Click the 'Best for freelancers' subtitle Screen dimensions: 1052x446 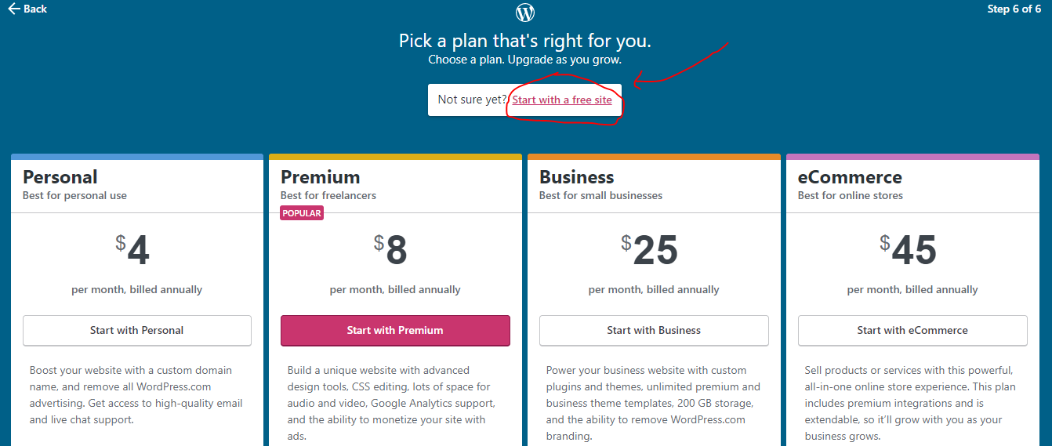click(328, 195)
